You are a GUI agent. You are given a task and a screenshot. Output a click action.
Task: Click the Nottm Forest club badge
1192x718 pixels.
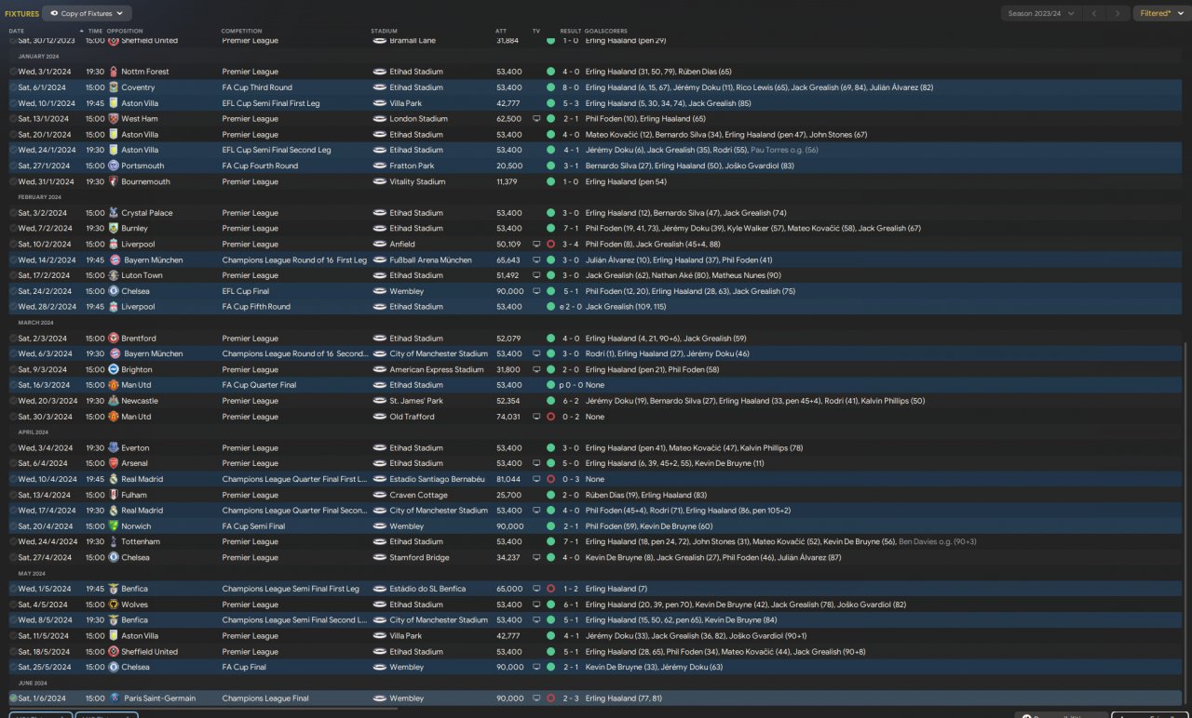(114, 72)
